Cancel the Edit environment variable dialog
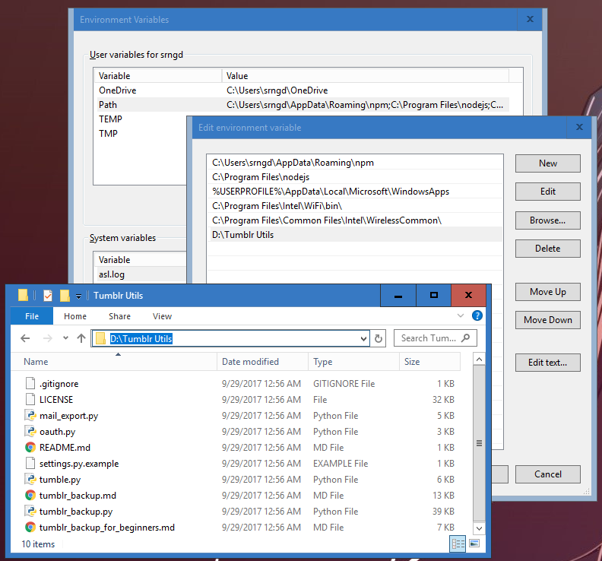602x561 pixels. (x=547, y=474)
